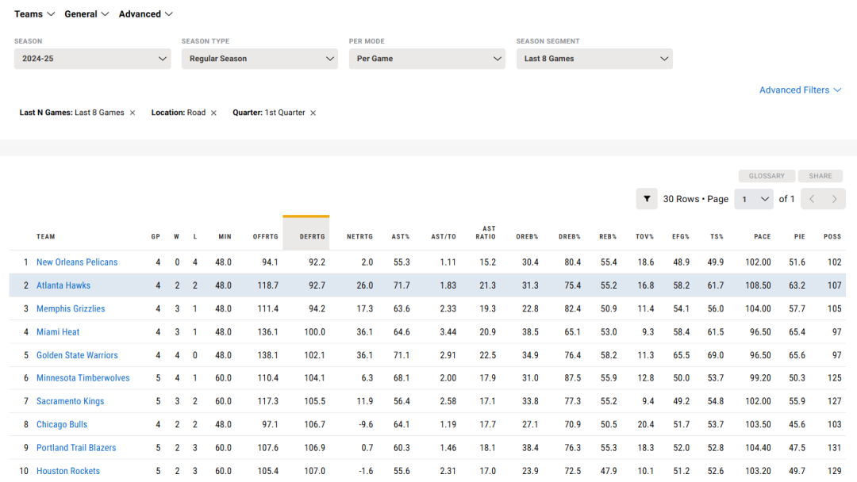The image size is (857, 482).
Task: Sort table by GP column
Action: coord(156,237)
